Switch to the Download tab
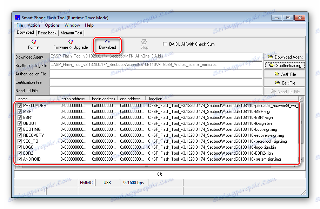 25,32
